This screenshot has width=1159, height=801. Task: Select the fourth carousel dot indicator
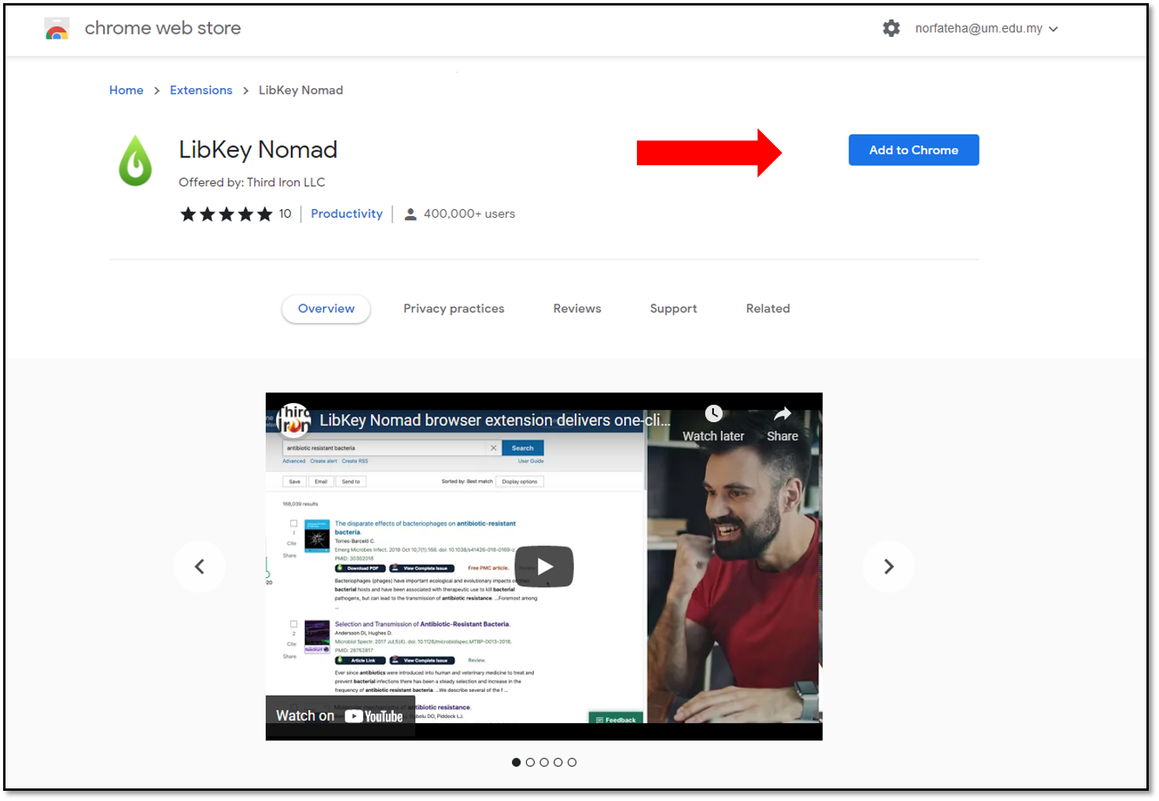click(558, 762)
